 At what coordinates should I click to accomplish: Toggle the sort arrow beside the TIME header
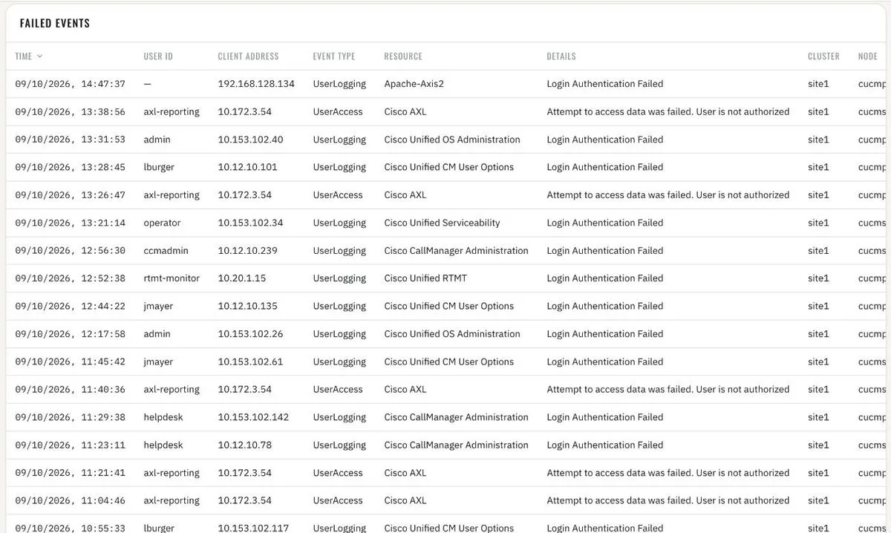(x=40, y=56)
